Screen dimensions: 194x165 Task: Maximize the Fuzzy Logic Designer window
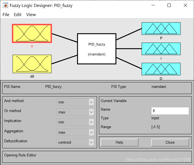169,5
